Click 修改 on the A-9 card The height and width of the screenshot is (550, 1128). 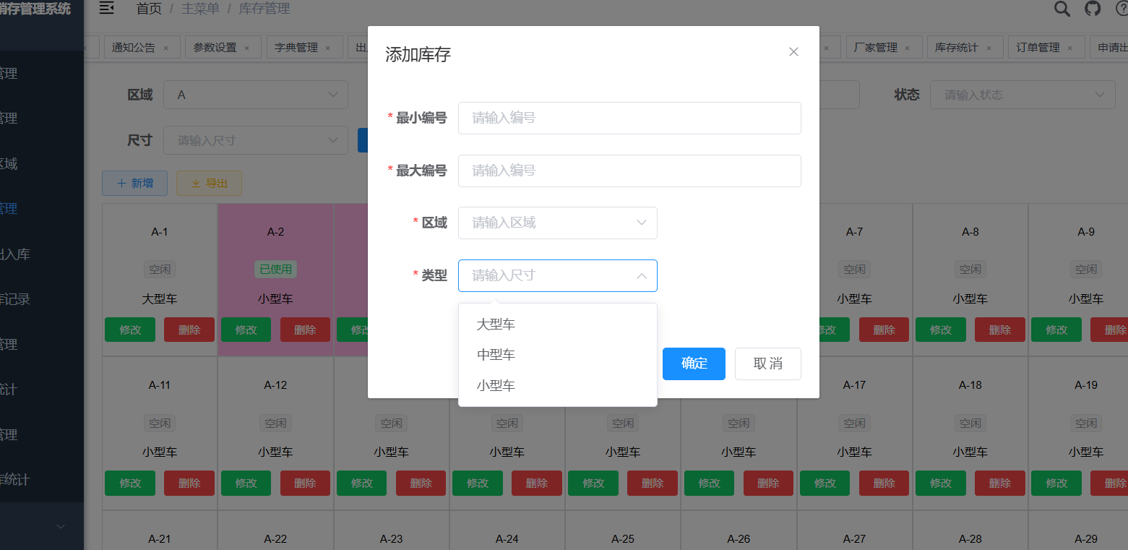pyautogui.click(x=1056, y=330)
